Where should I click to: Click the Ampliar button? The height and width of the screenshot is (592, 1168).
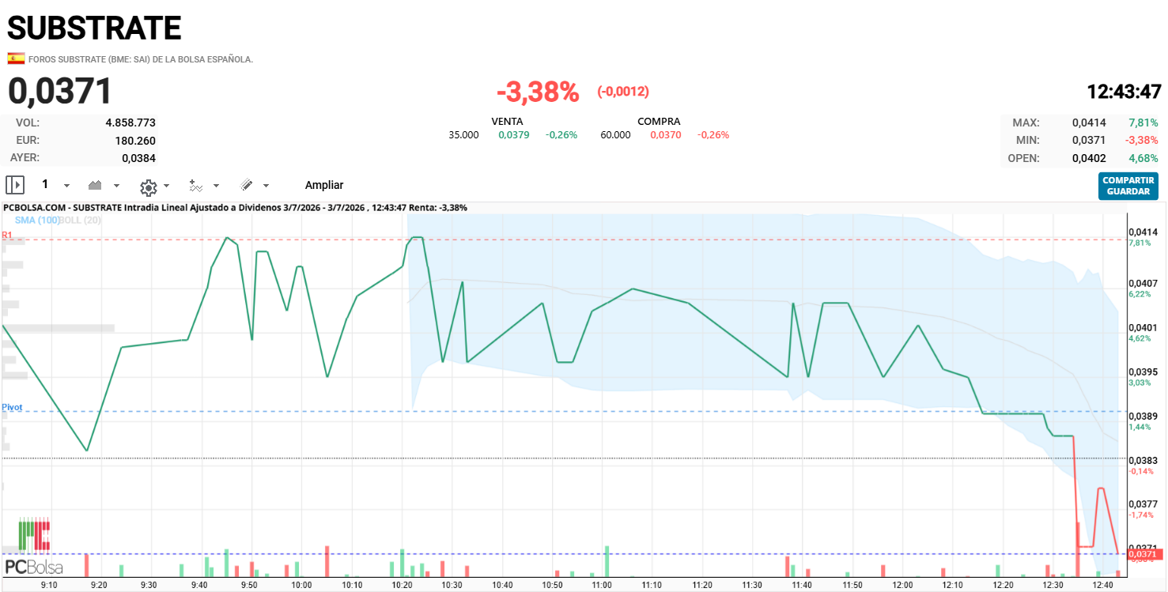(324, 185)
